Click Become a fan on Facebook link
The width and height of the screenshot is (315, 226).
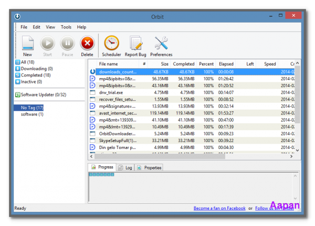coord(219,208)
